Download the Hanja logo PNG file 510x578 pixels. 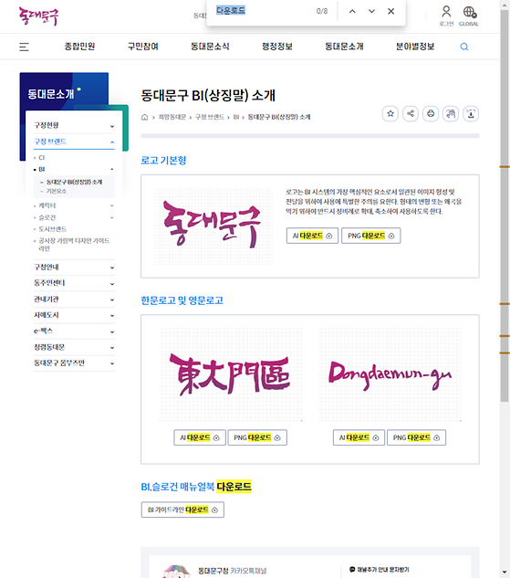click(257, 437)
